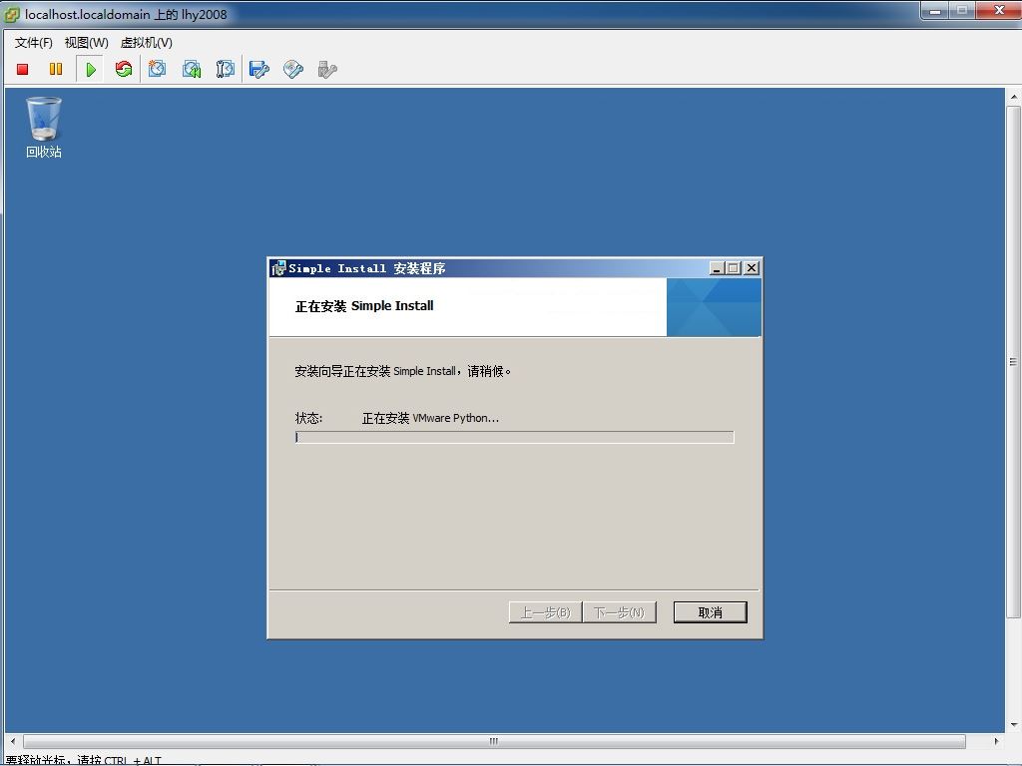The width and height of the screenshot is (1022, 766).
Task: Click the 状态: label
Action: pyautogui.click(x=308, y=418)
